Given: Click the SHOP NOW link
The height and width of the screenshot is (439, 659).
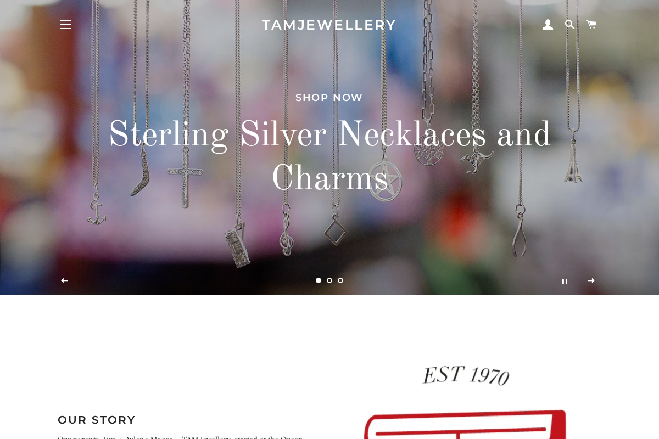Looking at the screenshot, I should point(329,98).
